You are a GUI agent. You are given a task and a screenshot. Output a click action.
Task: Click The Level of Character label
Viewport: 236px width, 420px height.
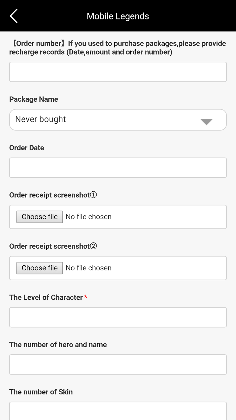click(46, 297)
